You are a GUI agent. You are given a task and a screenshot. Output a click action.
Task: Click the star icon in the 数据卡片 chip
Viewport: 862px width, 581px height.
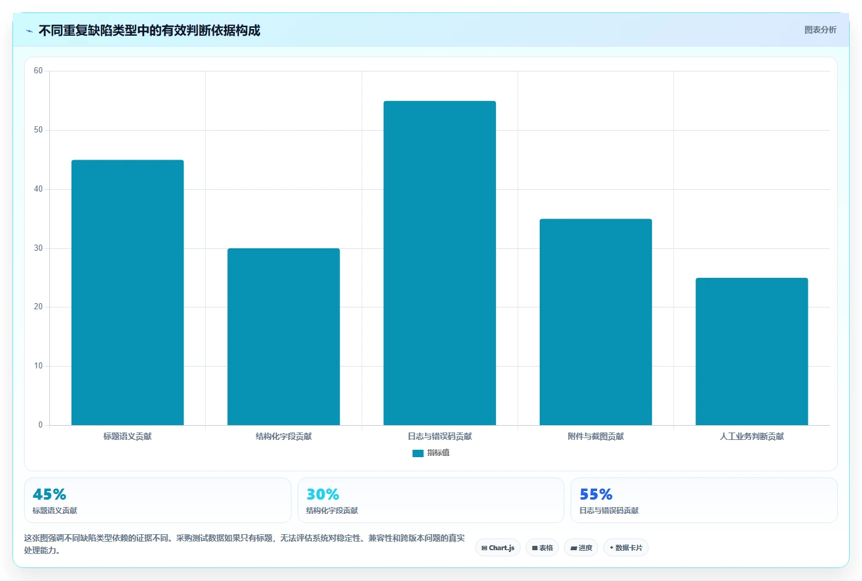point(611,548)
